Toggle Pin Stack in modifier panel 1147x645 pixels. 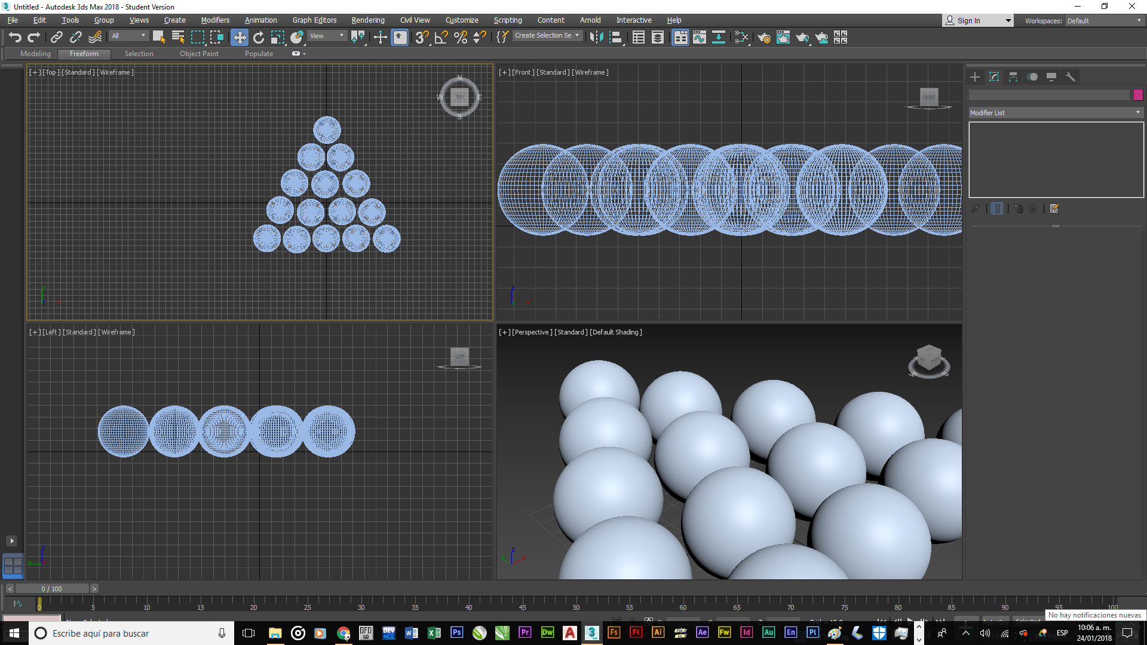976,208
